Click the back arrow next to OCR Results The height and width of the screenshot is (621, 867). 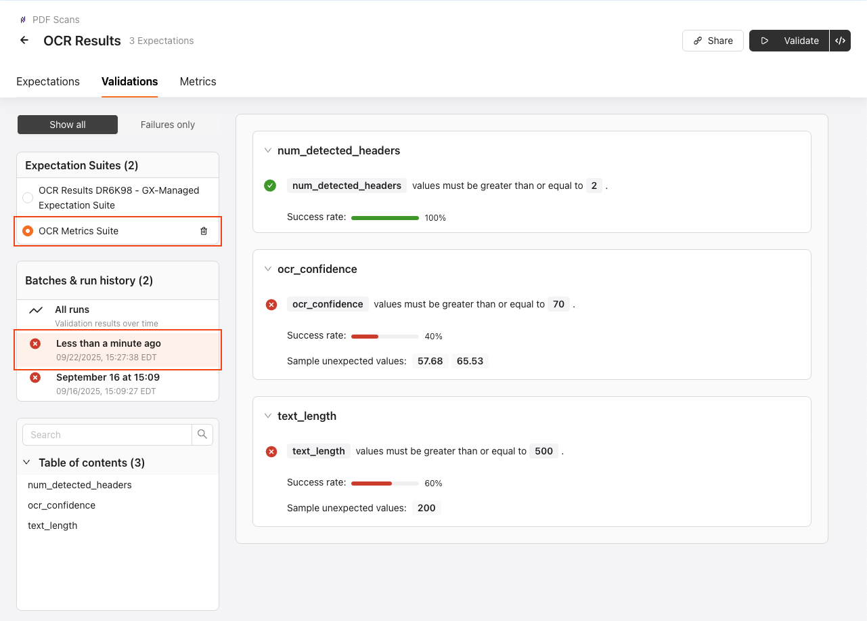coord(24,41)
